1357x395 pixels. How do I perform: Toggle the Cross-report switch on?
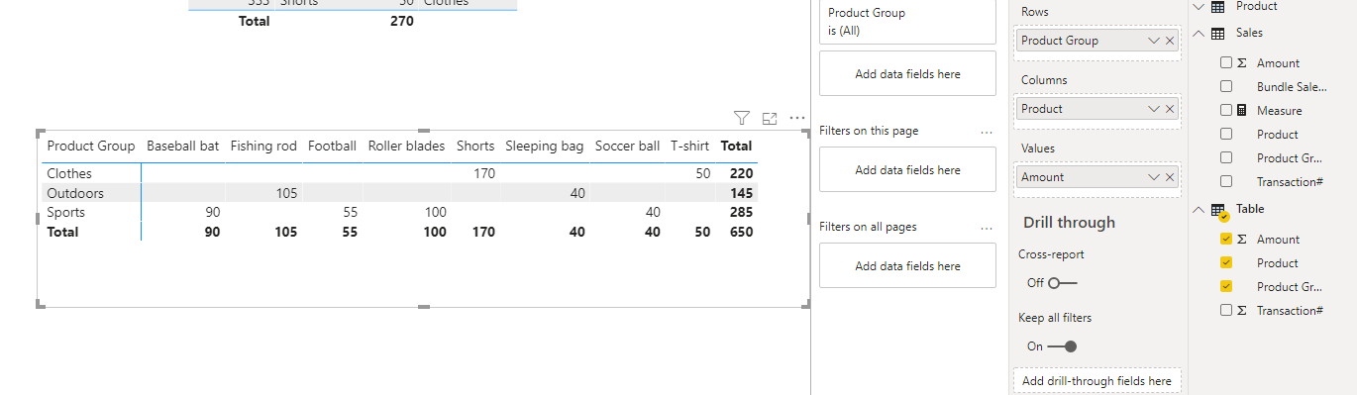pyautogui.click(x=1062, y=282)
